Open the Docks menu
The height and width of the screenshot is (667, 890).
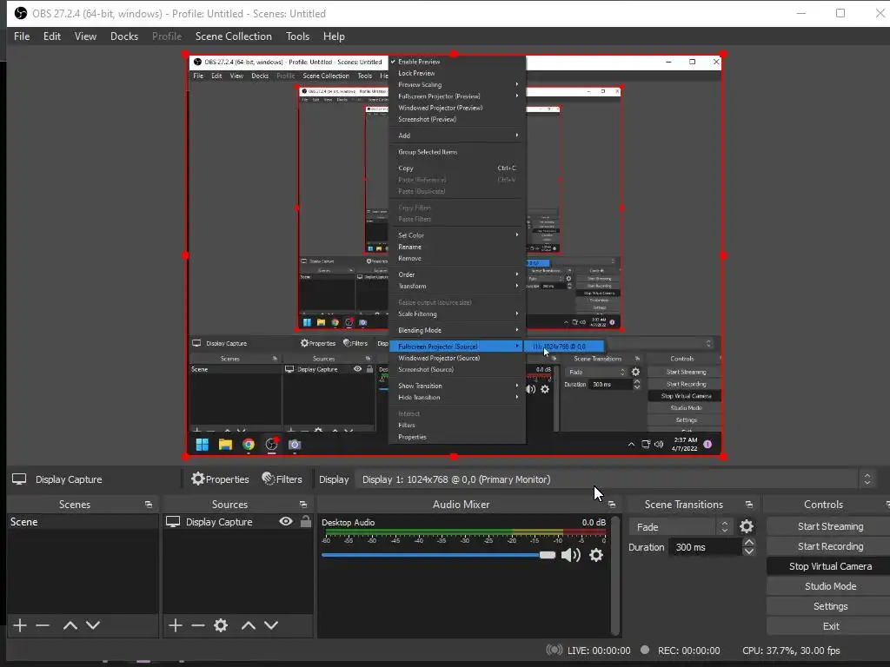tap(124, 36)
